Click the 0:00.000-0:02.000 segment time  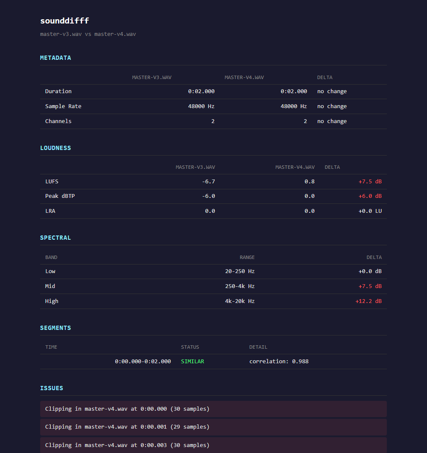(x=143, y=362)
